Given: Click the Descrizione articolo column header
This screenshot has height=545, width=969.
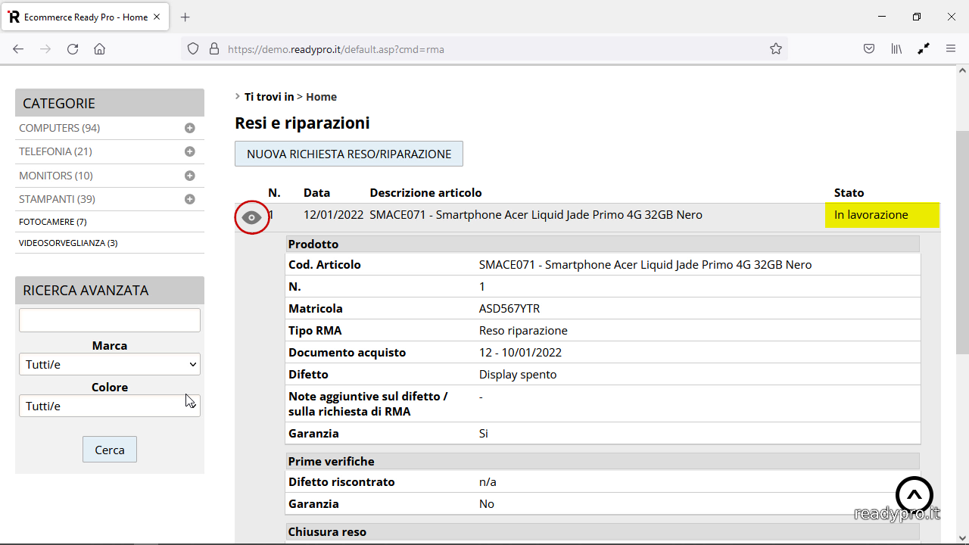Looking at the screenshot, I should (425, 193).
